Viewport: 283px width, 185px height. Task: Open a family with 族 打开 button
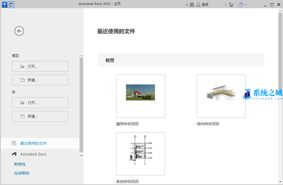[x=40, y=103]
